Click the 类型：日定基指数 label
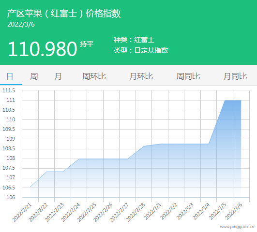The width and height of the screenshot is (257, 232). coord(141,50)
